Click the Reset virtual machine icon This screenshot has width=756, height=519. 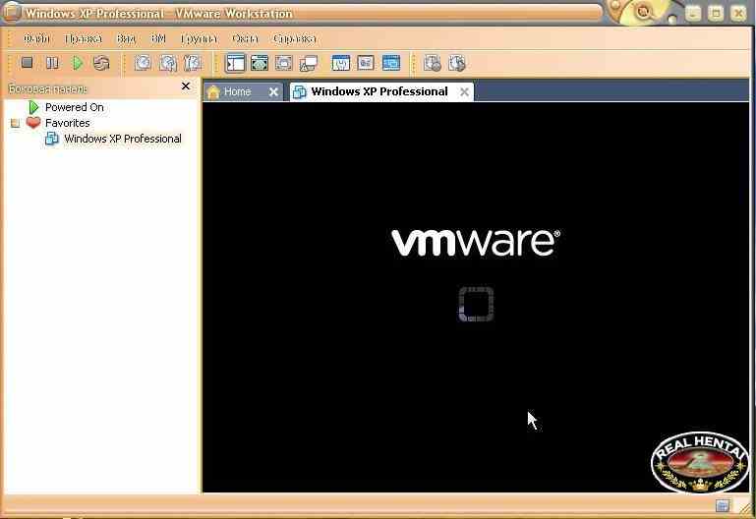[101, 63]
